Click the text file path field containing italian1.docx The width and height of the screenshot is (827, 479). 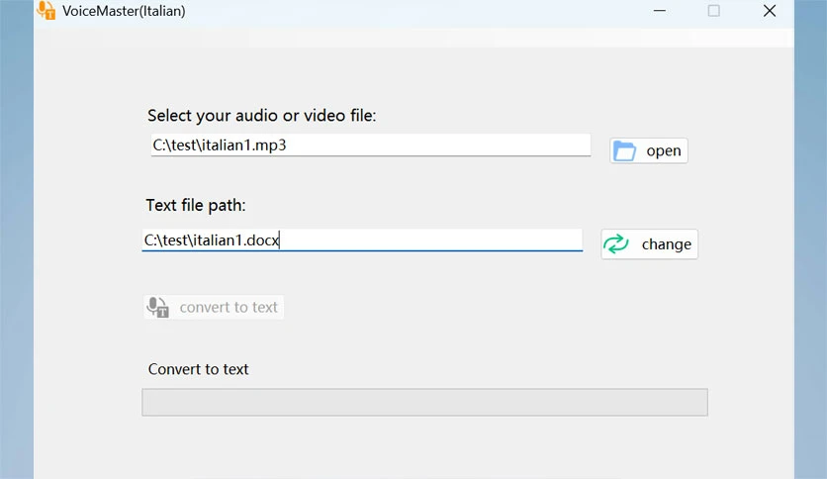pyautogui.click(x=362, y=240)
